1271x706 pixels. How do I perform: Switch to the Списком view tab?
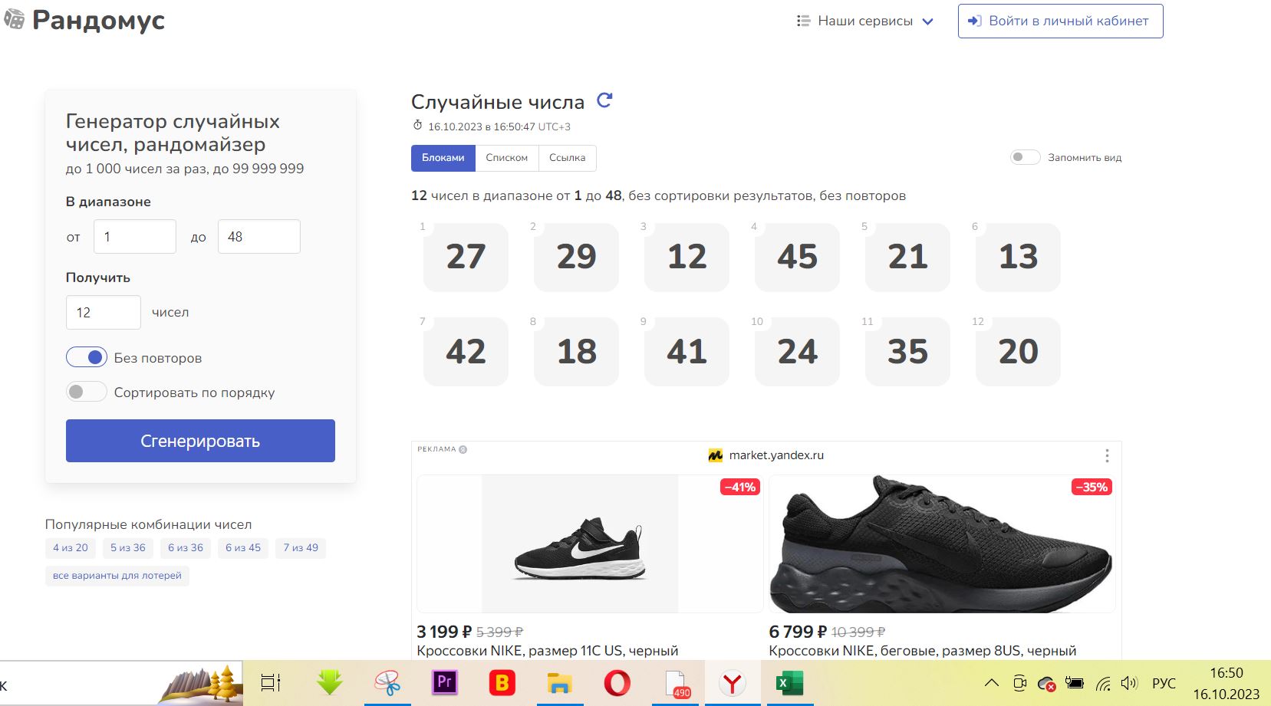(507, 158)
